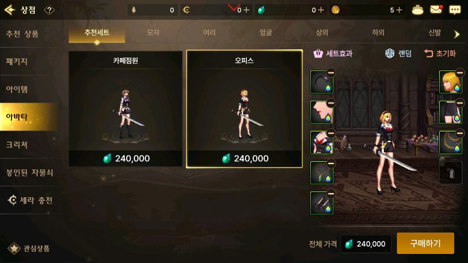Reset preview with 초기화 button

tap(440, 54)
